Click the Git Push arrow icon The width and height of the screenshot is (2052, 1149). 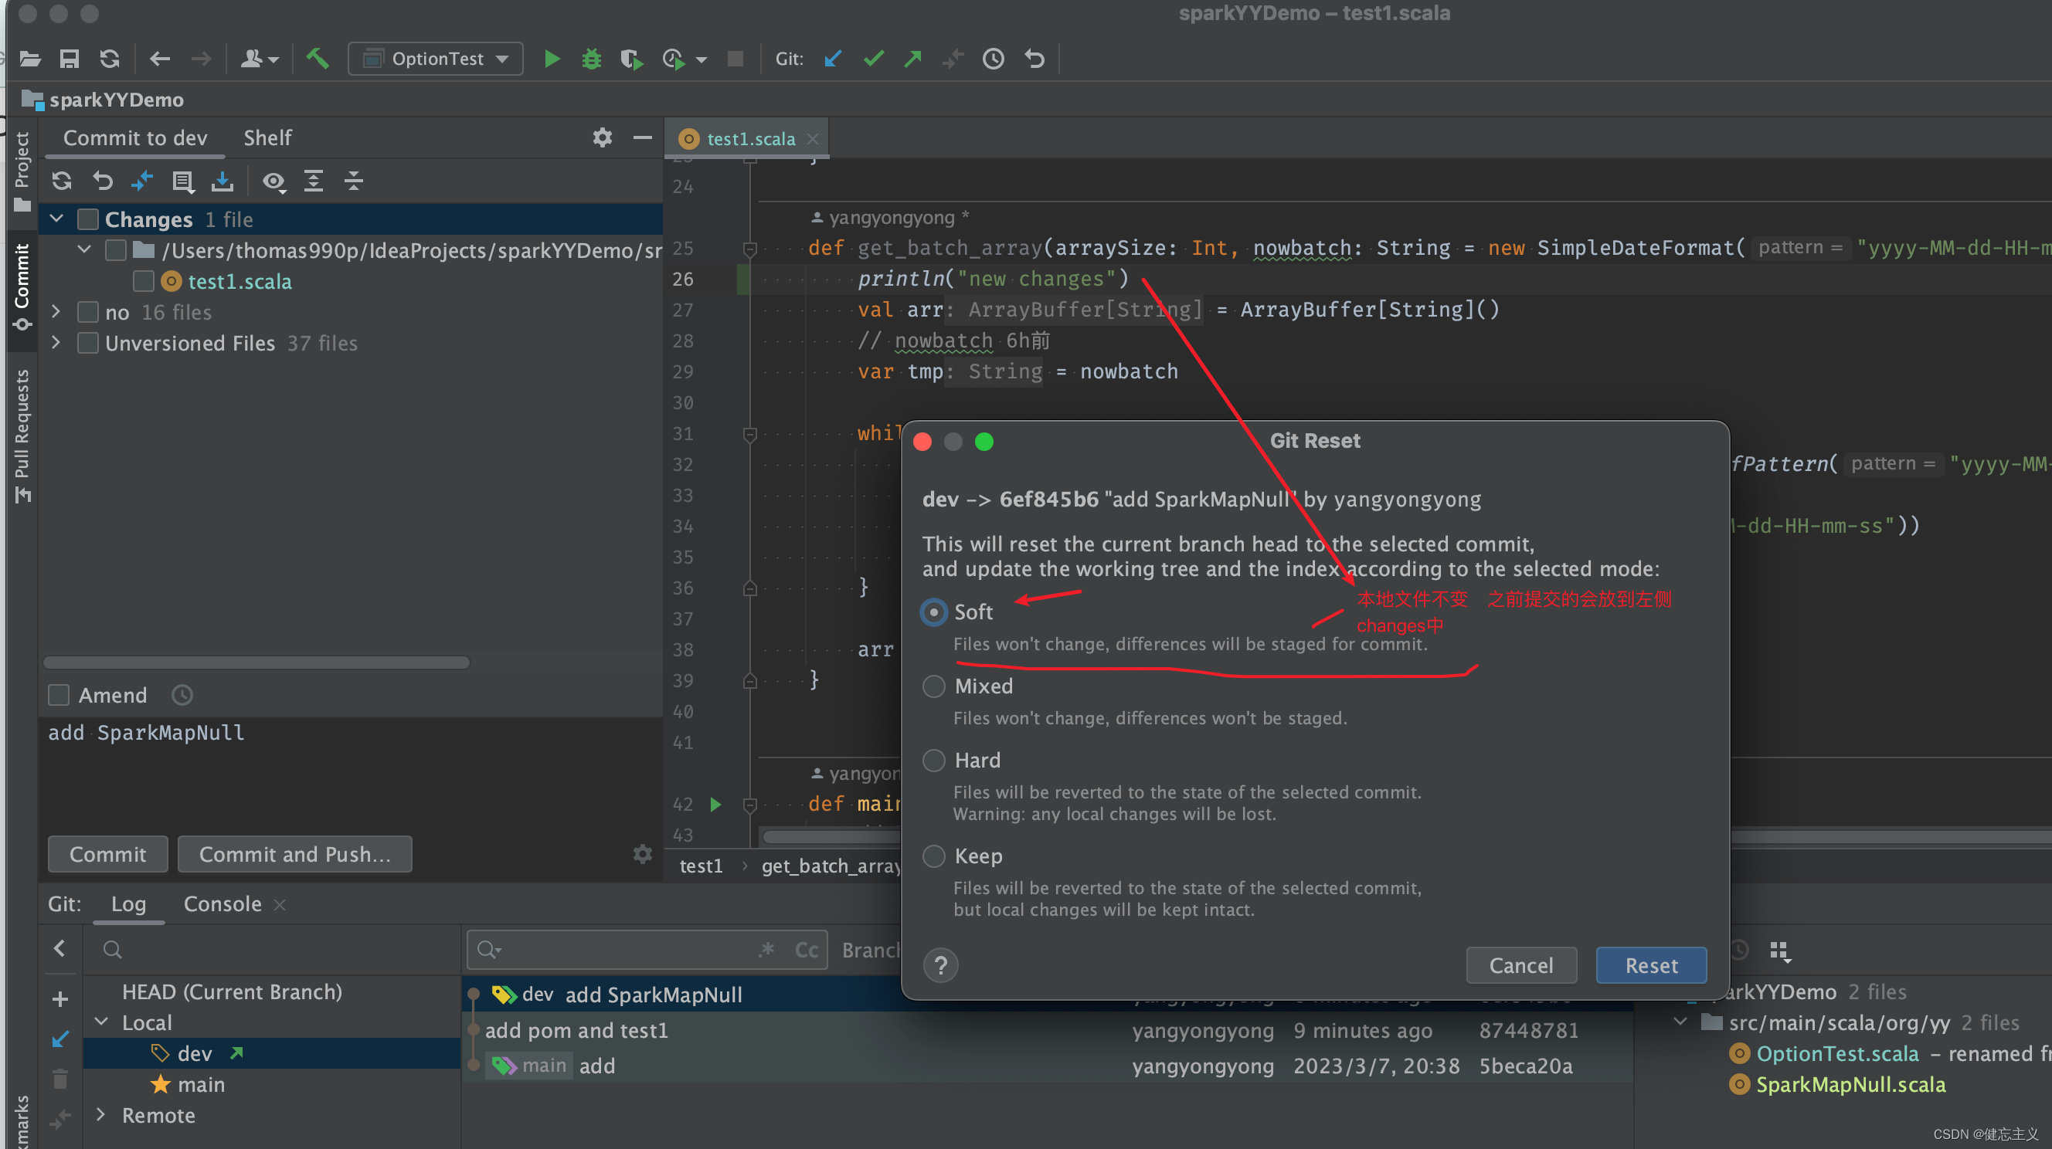pos(913,59)
